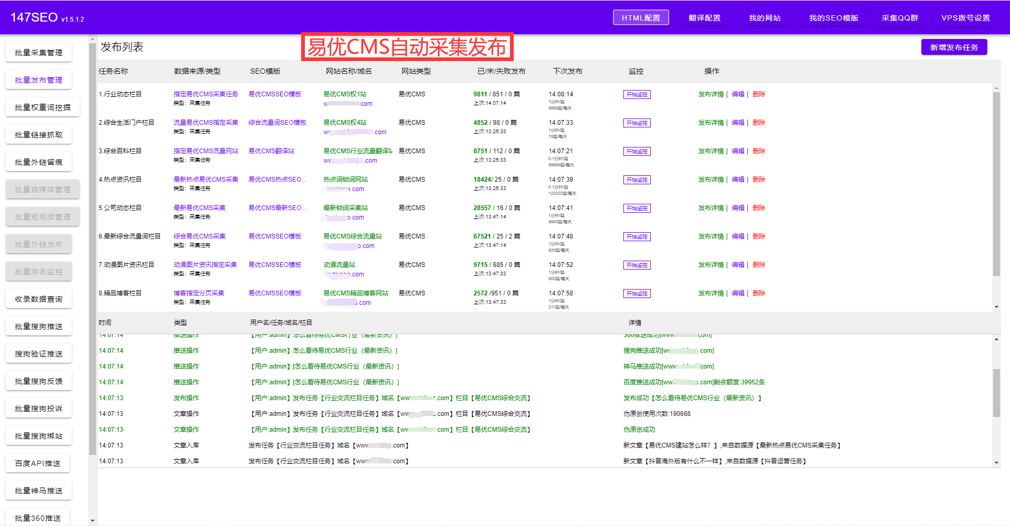1010x526 pixels.
Task: Open 综合流量词SEO模板 link
Action: tap(277, 123)
